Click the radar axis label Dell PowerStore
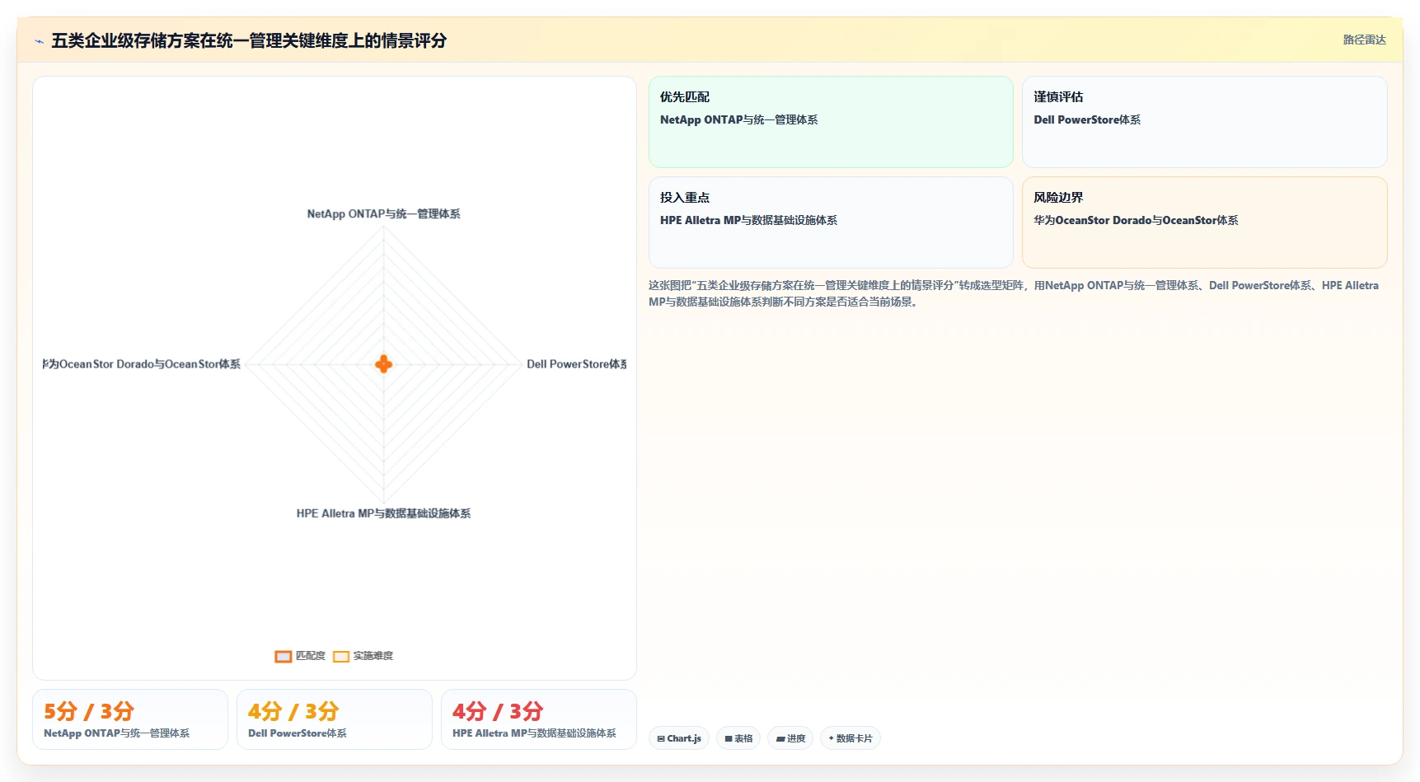Image resolution: width=1420 pixels, height=782 pixels. (x=576, y=364)
